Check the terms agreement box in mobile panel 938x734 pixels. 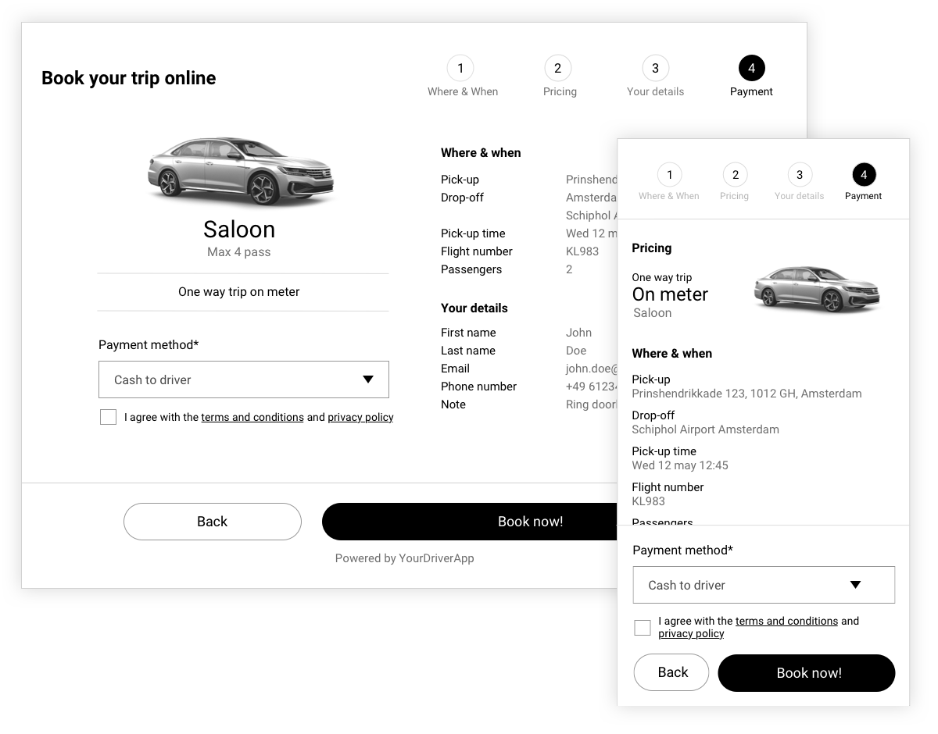[x=643, y=628]
